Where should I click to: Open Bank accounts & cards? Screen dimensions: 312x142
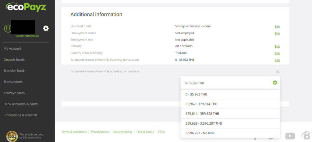[20, 104]
